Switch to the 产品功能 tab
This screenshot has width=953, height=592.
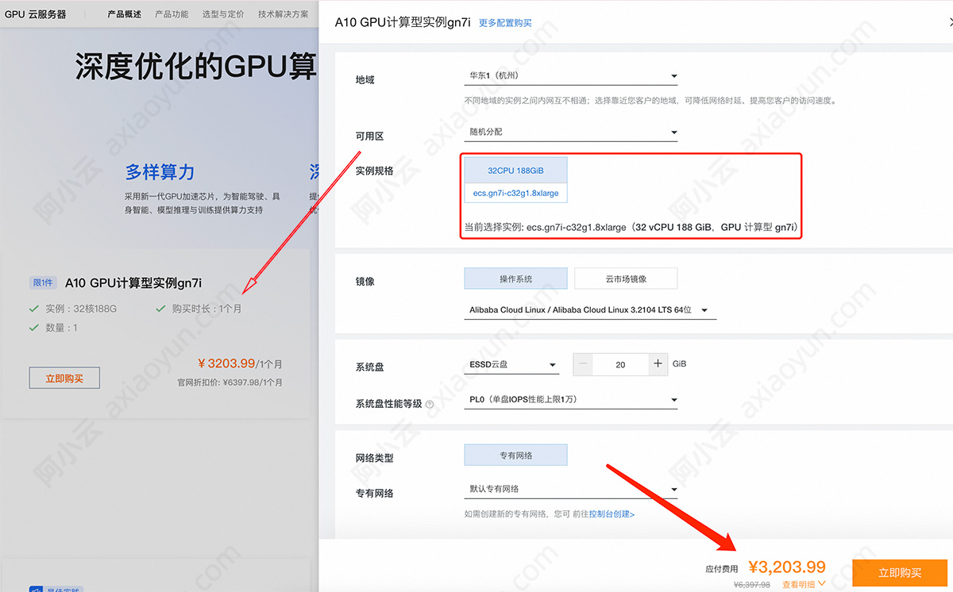172,14
